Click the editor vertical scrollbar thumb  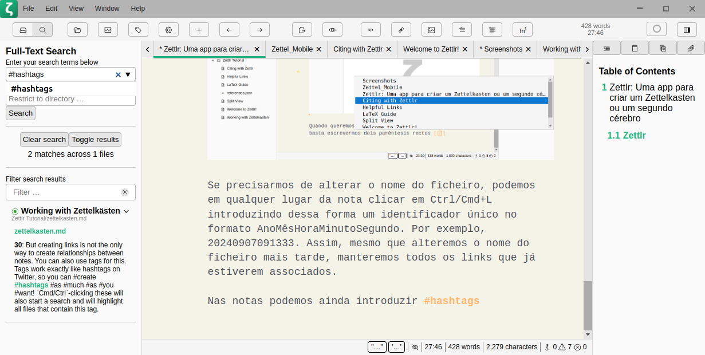point(588,306)
